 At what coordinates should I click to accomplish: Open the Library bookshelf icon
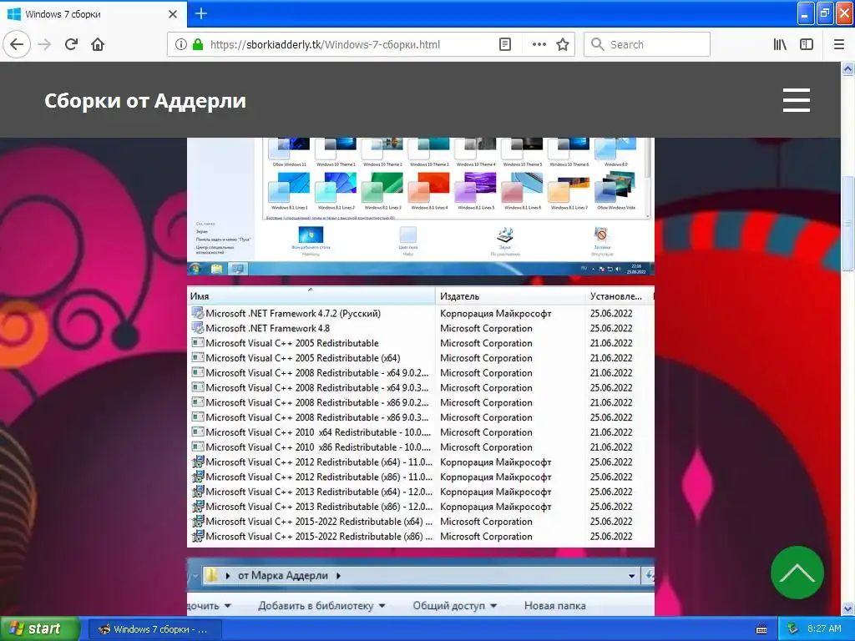pyautogui.click(x=780, y=45)
